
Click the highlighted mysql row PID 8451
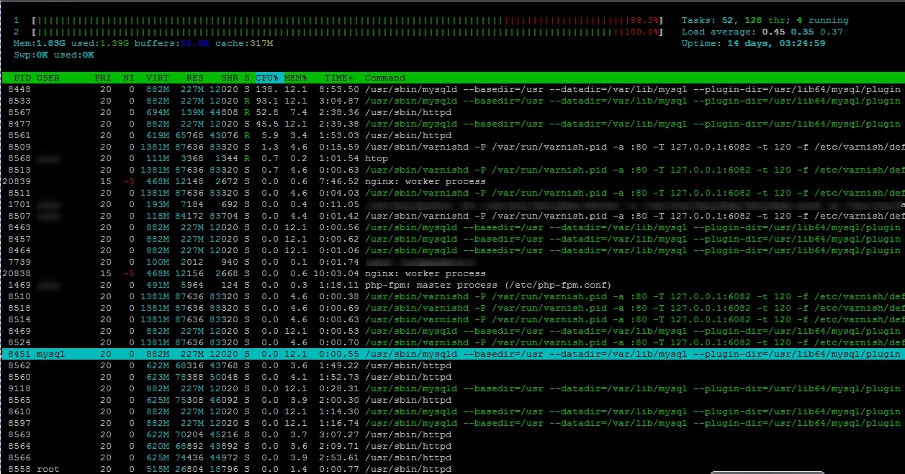[x=432, y=354]
